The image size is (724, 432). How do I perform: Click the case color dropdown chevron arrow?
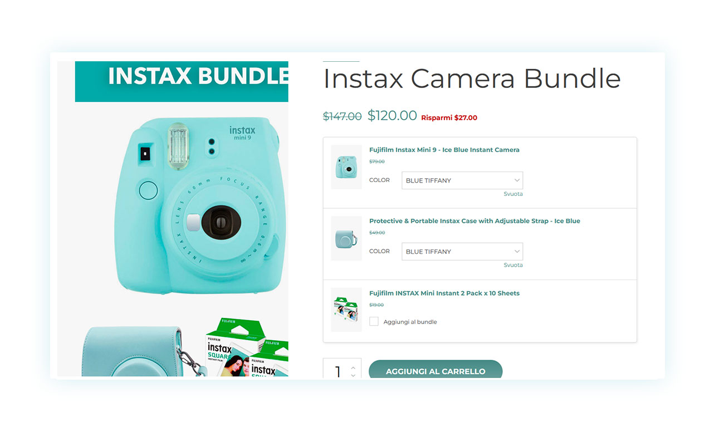point(517,252)
